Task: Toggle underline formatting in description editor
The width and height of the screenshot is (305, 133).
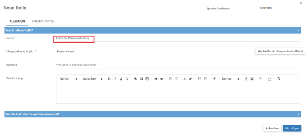Action: pos(121,79)
